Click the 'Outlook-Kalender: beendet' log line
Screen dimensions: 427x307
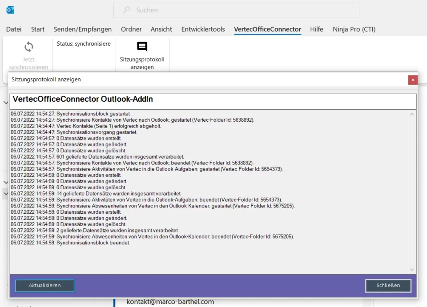point(152,236)
